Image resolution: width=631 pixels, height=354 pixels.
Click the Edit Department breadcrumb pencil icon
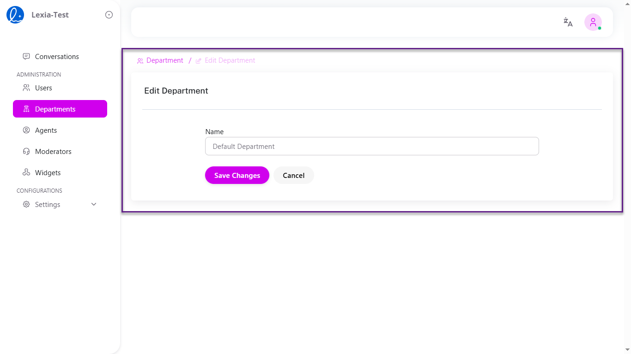[x=199, y=61]
